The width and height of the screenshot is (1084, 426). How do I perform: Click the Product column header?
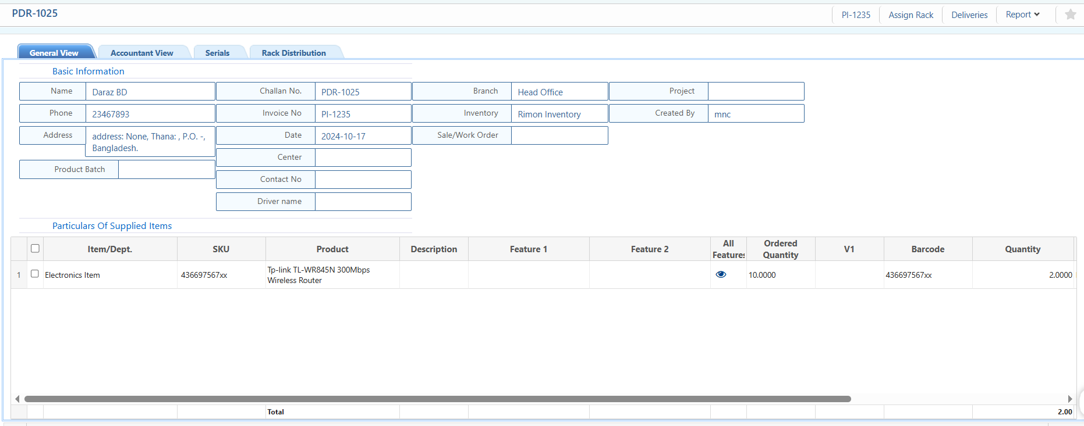click(332, 249)
